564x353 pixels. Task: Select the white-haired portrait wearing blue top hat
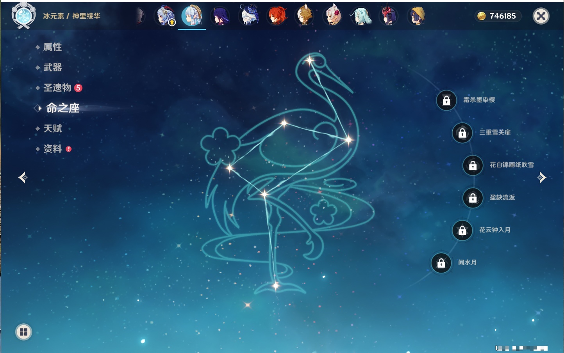[248, 16]
